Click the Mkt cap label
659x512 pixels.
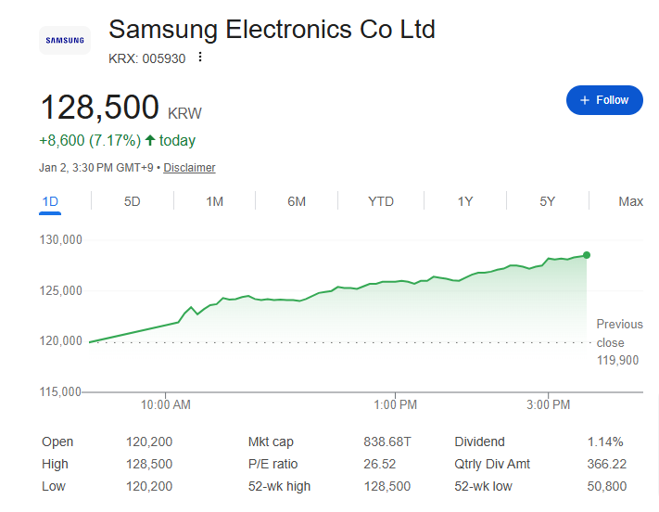271,442
